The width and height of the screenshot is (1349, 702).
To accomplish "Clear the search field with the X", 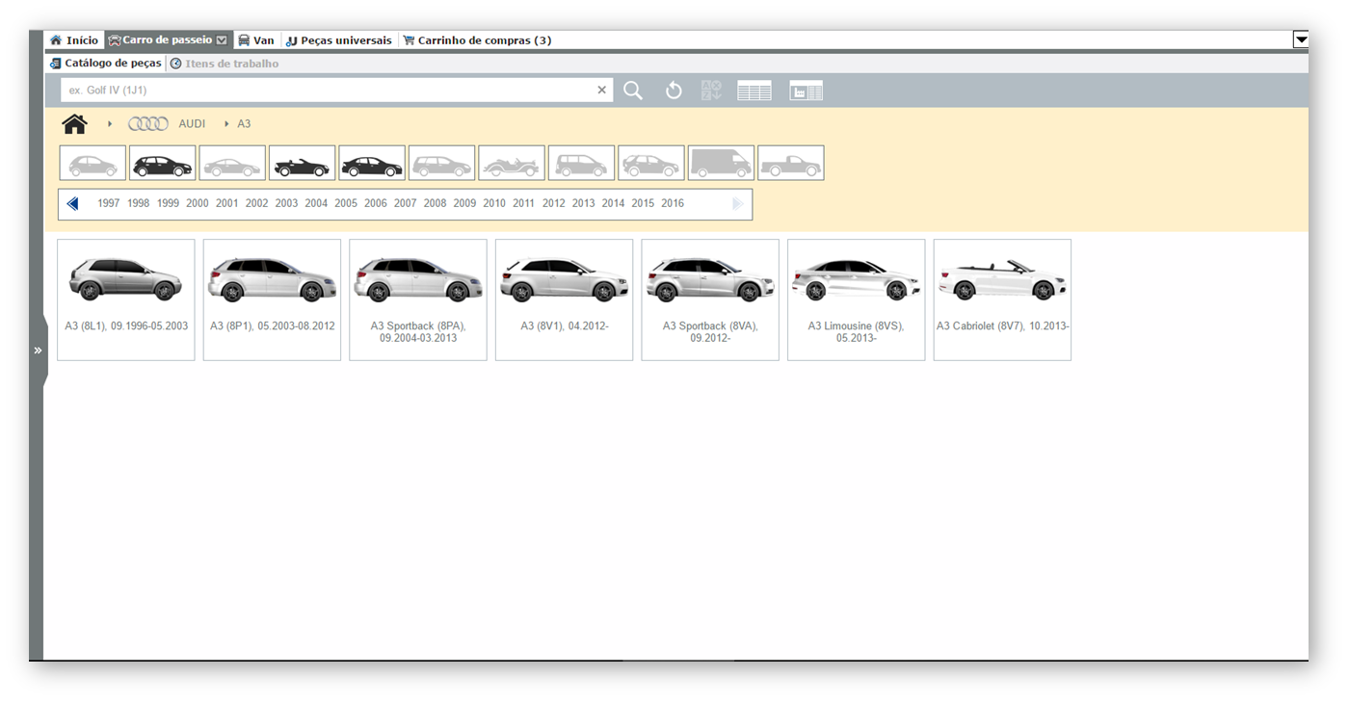I will pos(602,90).
